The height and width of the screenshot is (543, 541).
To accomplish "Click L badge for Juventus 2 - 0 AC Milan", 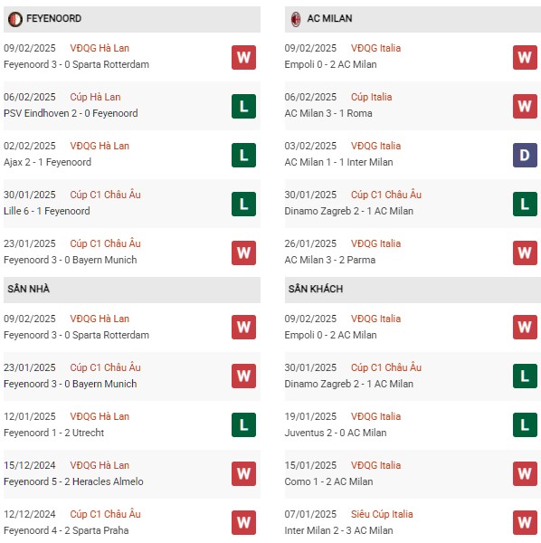I will (525, 425).
